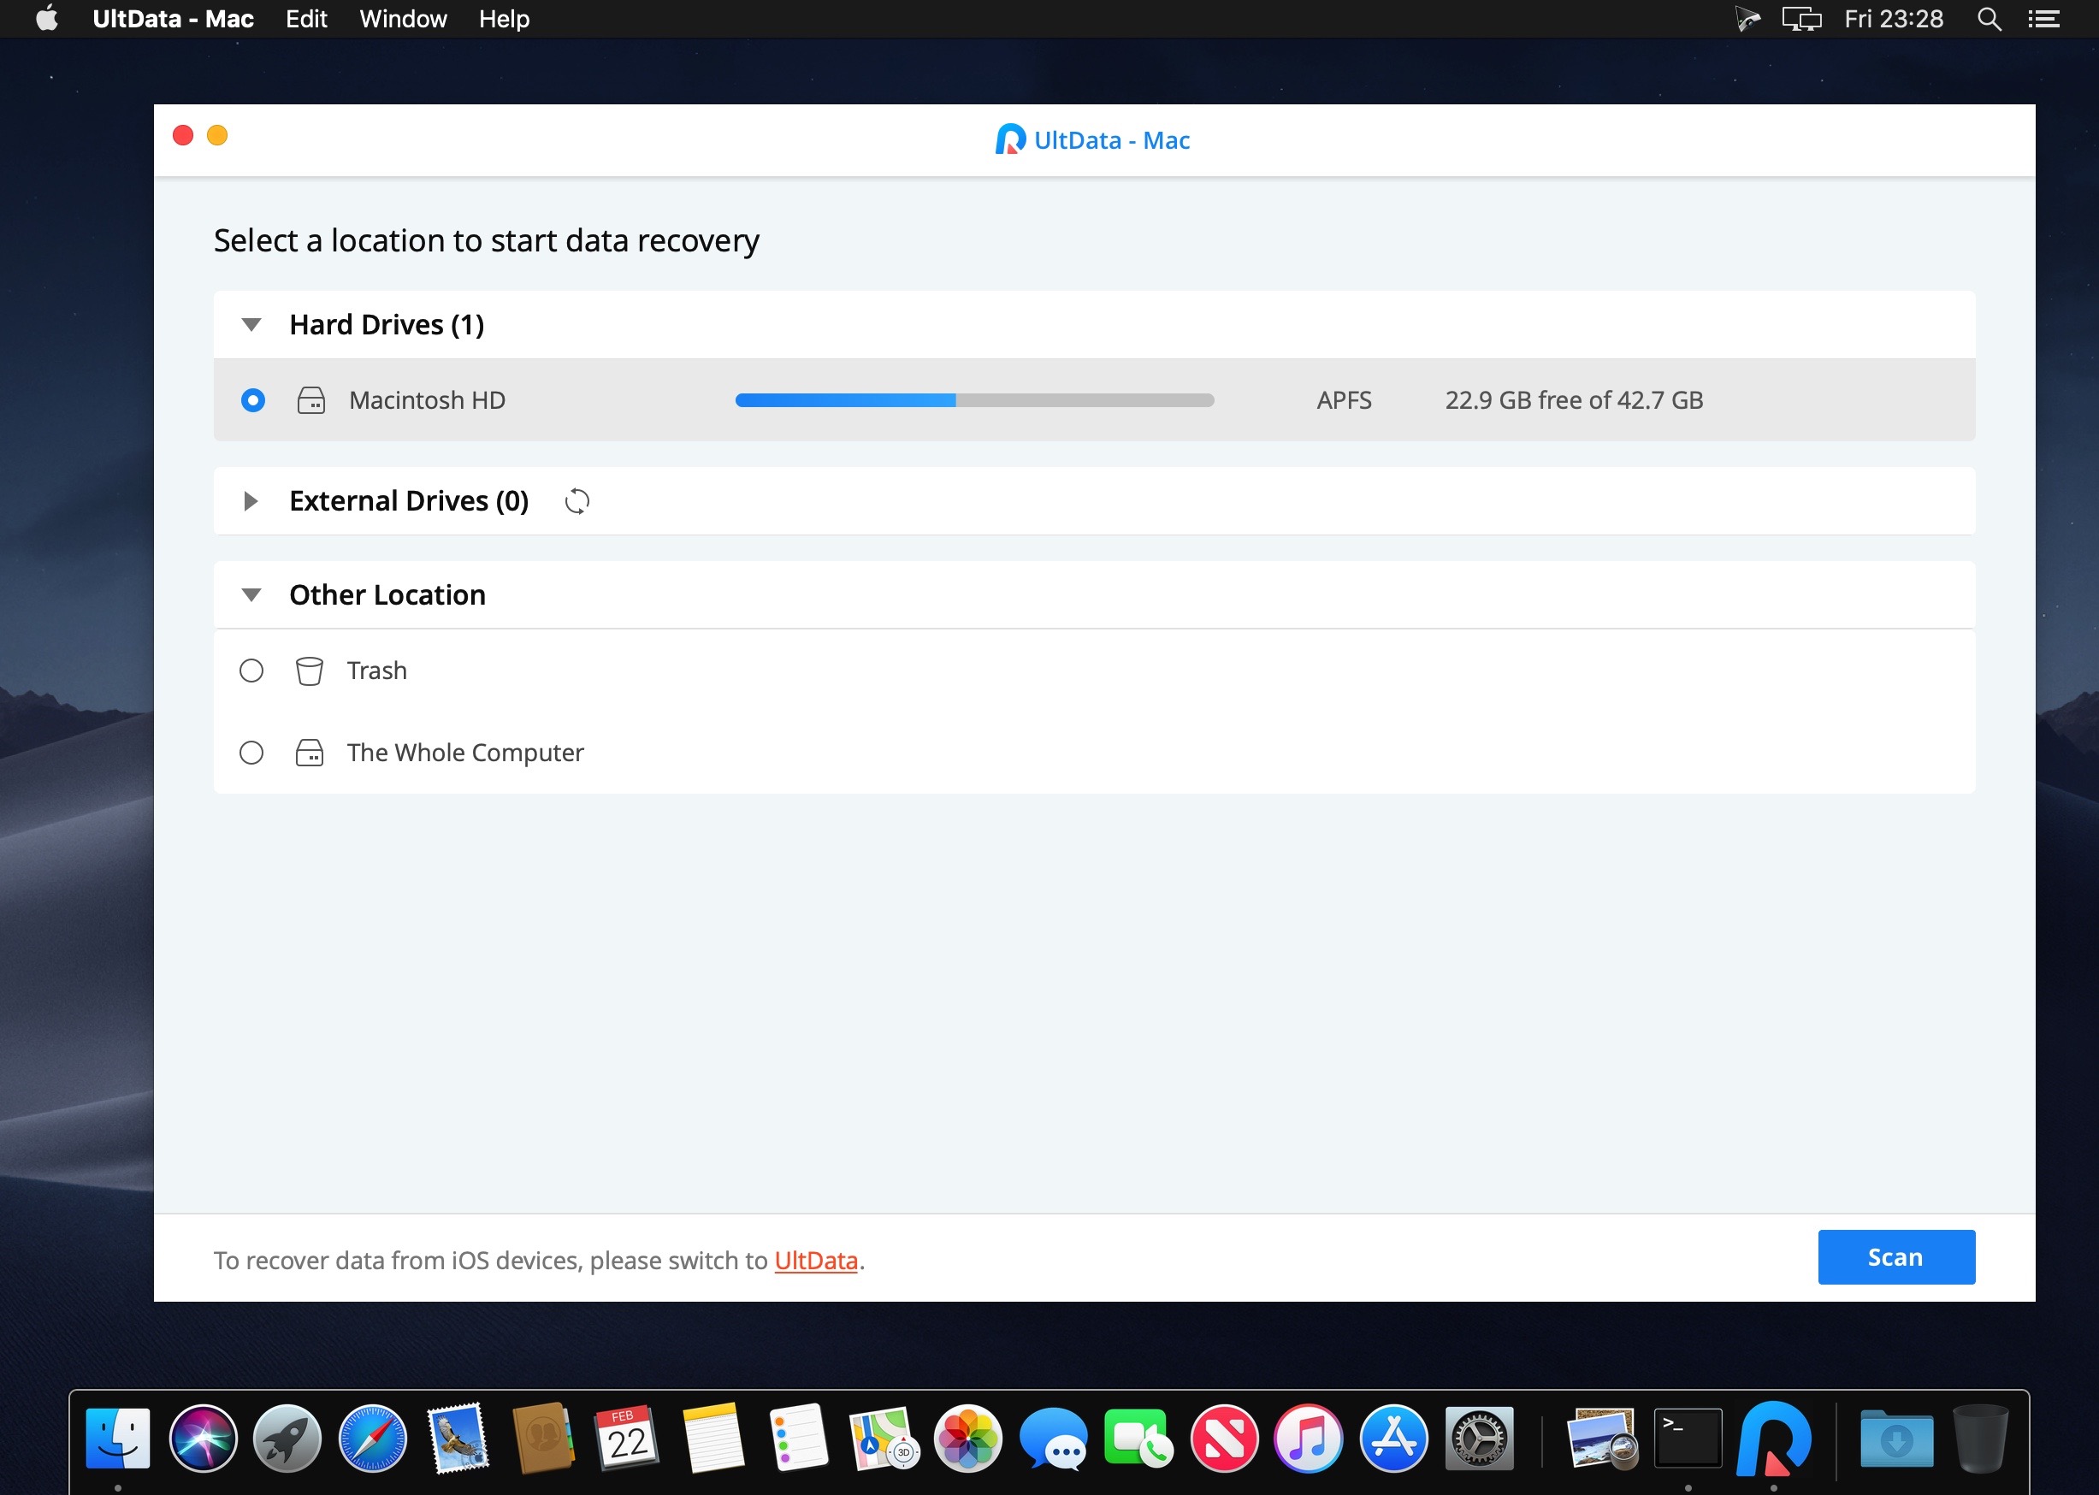Select the Whole Computer radio button

coord(251,751)
